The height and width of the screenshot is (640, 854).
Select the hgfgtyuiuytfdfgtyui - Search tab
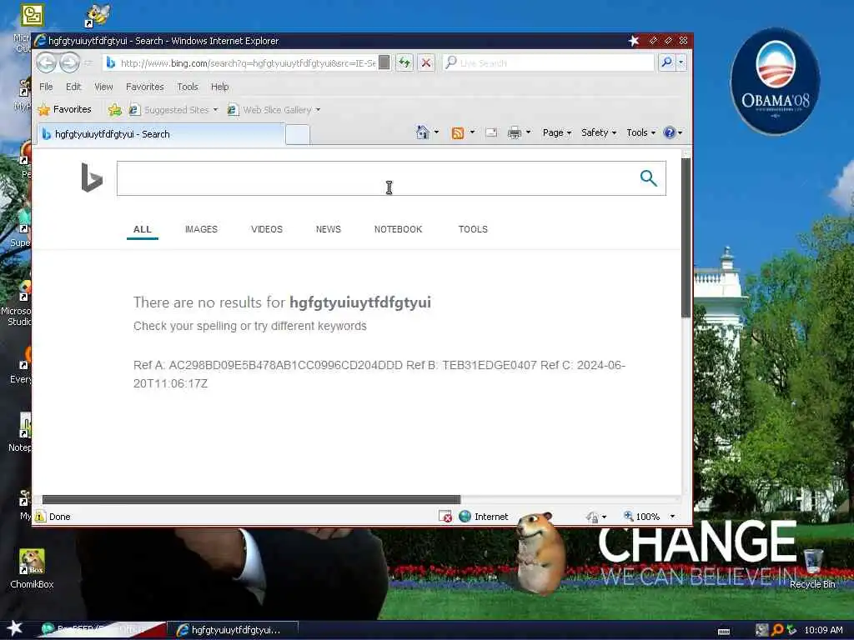click(161, 134)
